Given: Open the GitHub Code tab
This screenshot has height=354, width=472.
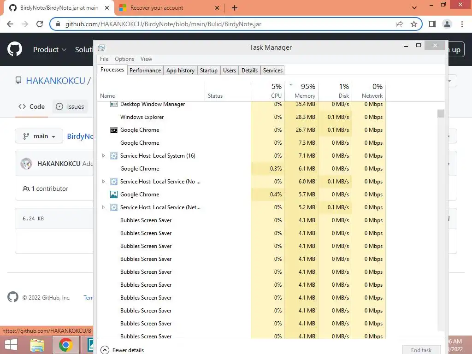Looking at the screenshot, I should click(x=32, y=106).
